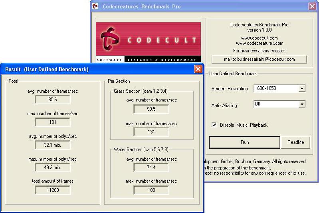Image resolution: width=319 pixels, height=213 pixels.
Task: Click total avg frames/sec value 85.6
Action: (53, 100)
